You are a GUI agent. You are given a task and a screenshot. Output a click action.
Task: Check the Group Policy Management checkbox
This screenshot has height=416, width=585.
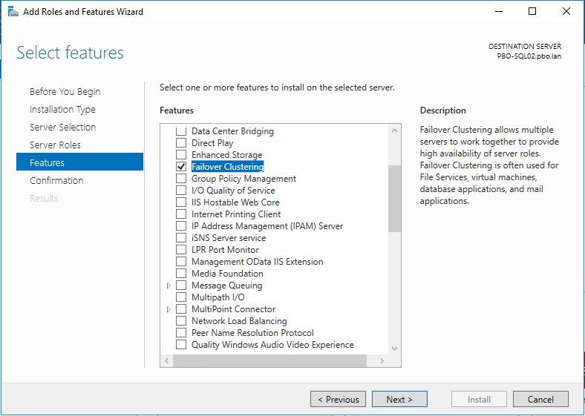click(x=181, y=179)
